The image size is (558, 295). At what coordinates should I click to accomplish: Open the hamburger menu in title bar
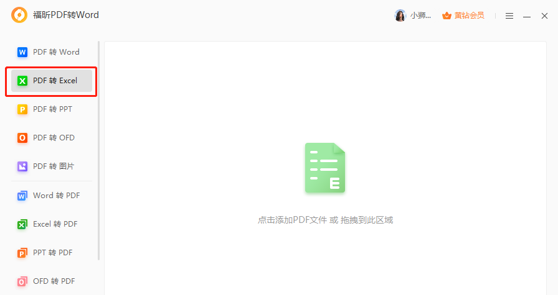coord(509,16)
